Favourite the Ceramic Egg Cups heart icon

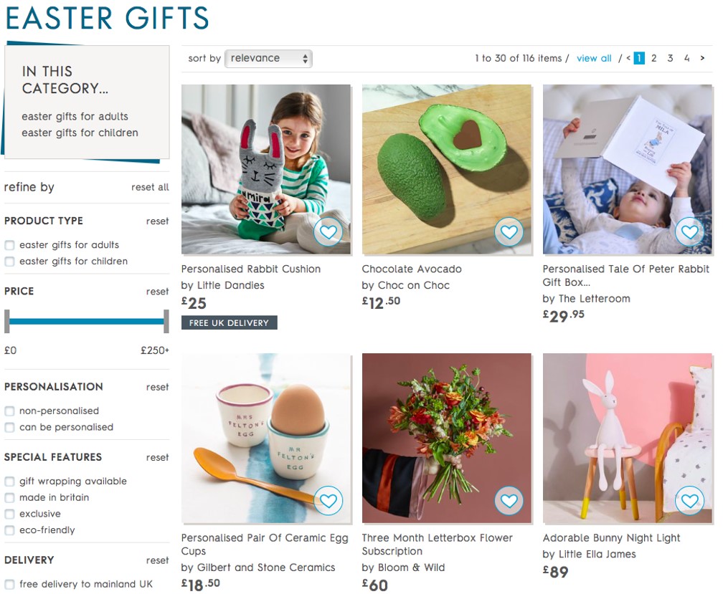pos(329,501)
